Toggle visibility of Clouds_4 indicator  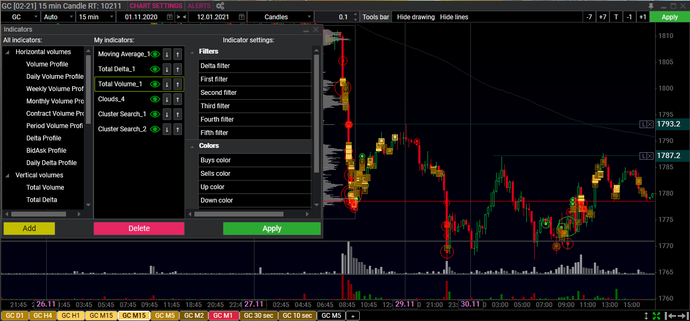point(155,99)
